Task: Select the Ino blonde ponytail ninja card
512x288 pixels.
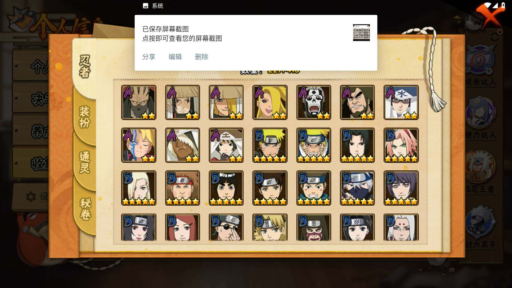Action: coord(139,188)
